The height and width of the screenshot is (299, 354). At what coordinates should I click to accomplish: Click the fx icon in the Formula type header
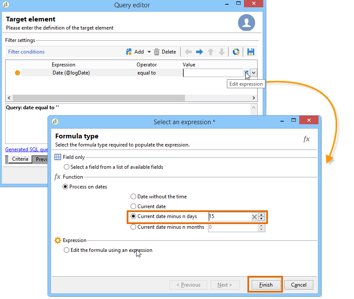(x=306, y=139)
